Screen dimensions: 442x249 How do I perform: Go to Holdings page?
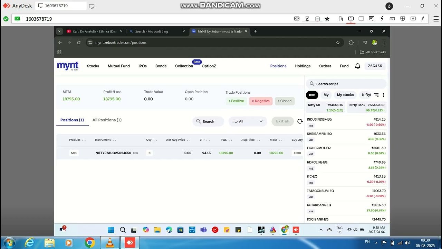[303, 66]
